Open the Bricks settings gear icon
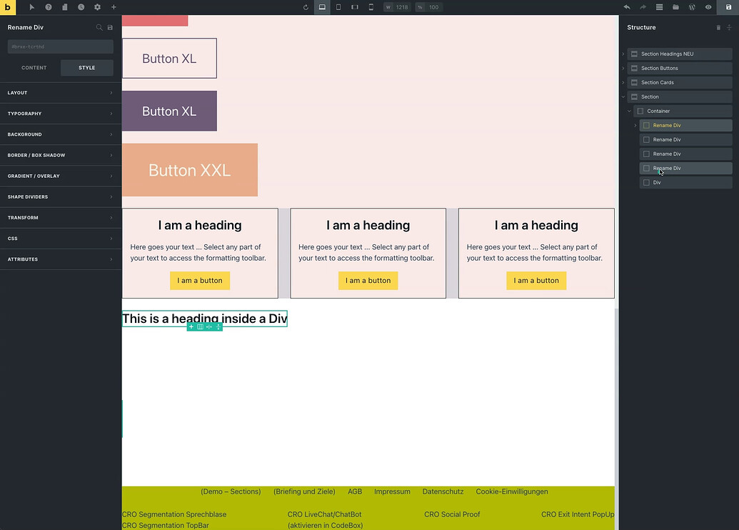 (x=97, y=7)
